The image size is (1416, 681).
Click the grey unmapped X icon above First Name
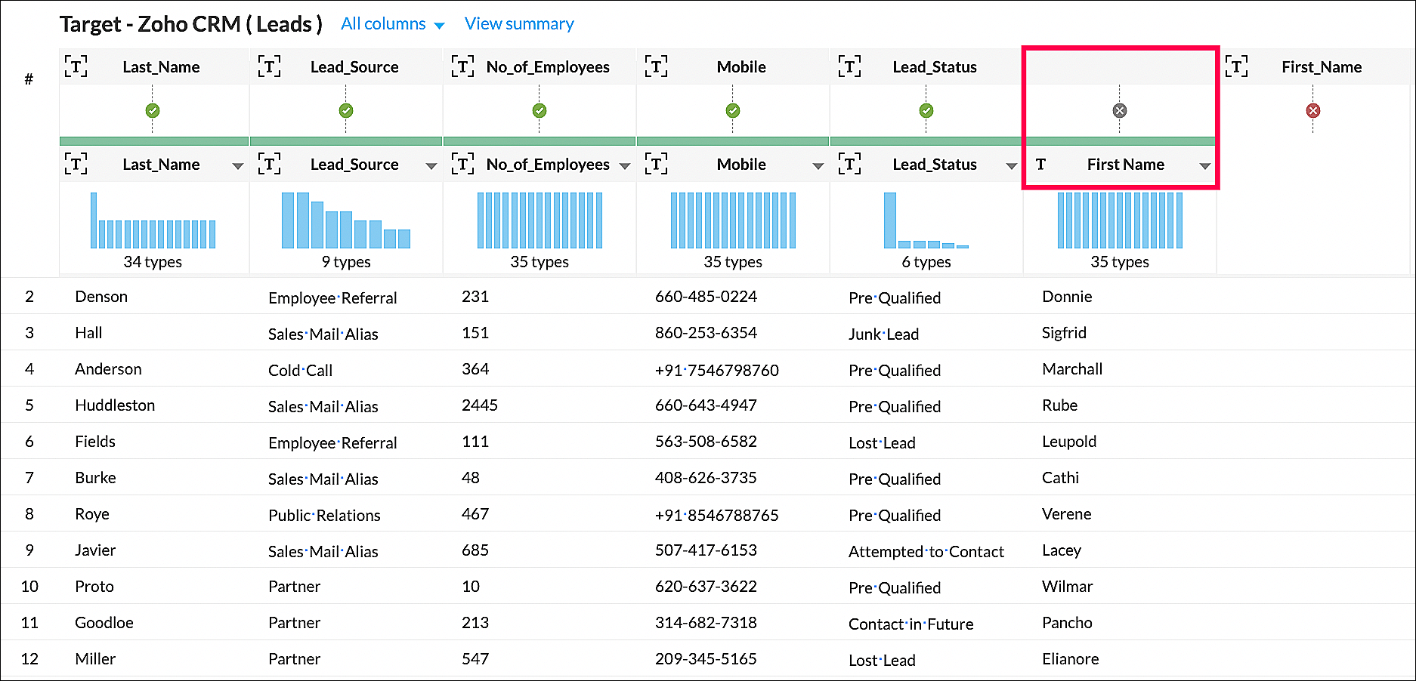tap(1120, 111)
